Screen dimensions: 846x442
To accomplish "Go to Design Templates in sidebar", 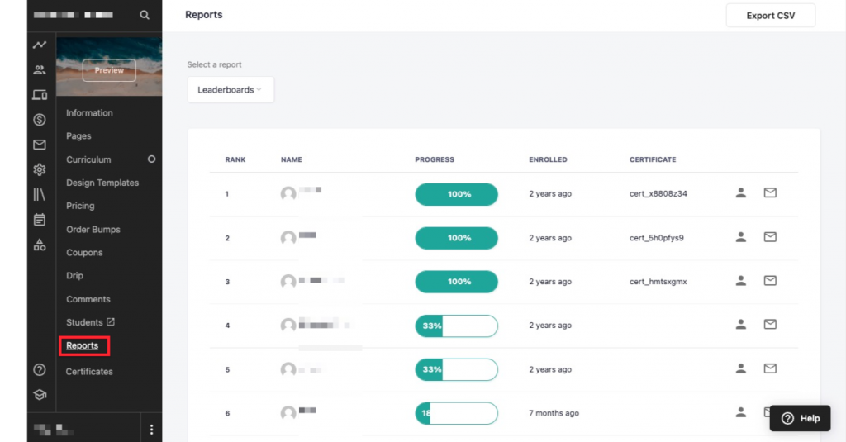I will coord(102,183).
